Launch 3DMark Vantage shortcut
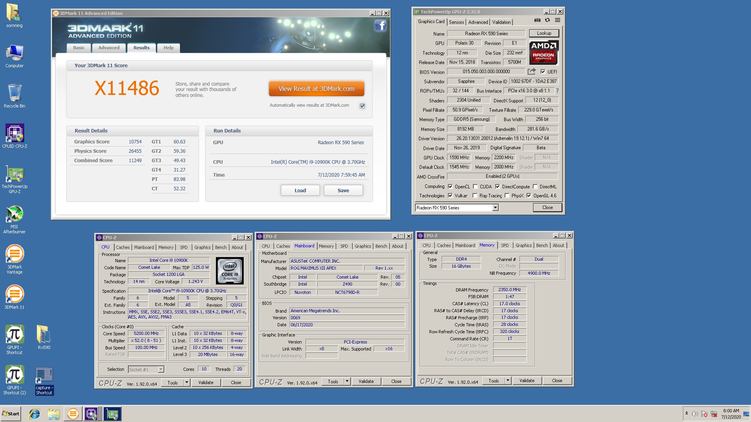 click(x=14, y=259)
